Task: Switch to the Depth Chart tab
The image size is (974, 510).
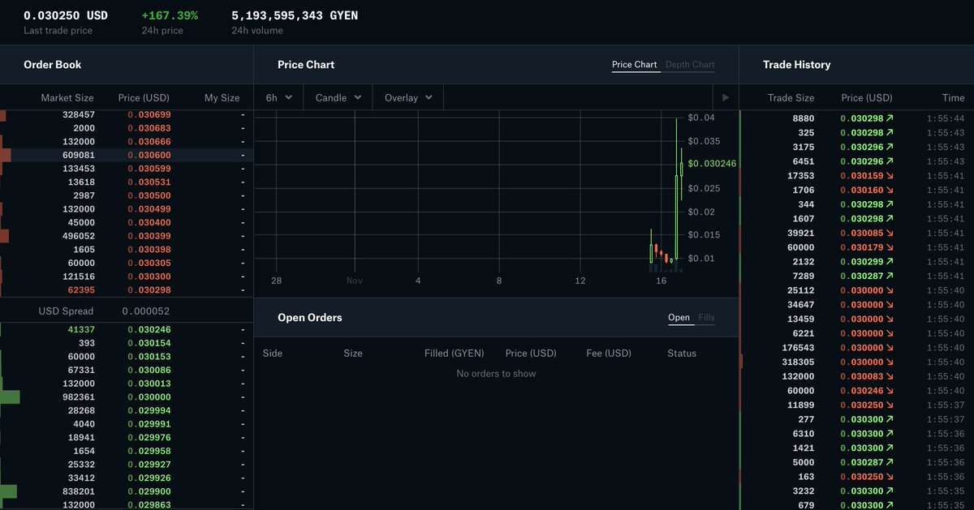Action: pos(690,65)
